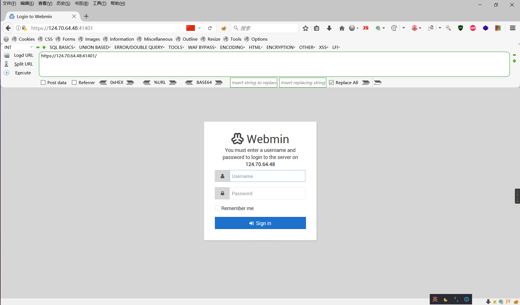Screen dimensions: 520x305
Task: Open the ABP Adblock Plus icon
Action: click(x=473, y=28)
